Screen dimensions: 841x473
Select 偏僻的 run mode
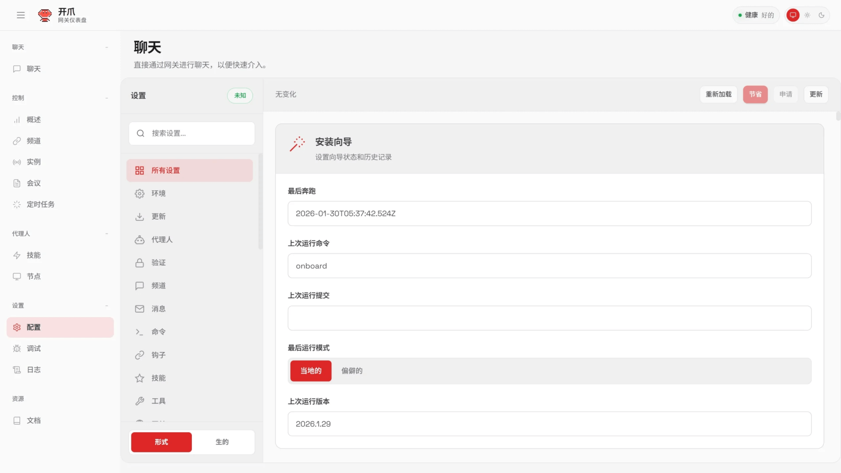352,371
